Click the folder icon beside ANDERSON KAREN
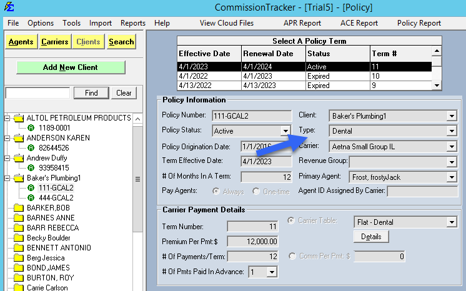 tap(19, 138)
